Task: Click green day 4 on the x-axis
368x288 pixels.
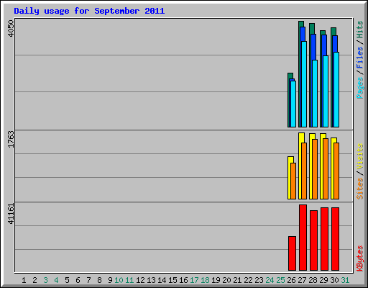Action: click(56, 280)
